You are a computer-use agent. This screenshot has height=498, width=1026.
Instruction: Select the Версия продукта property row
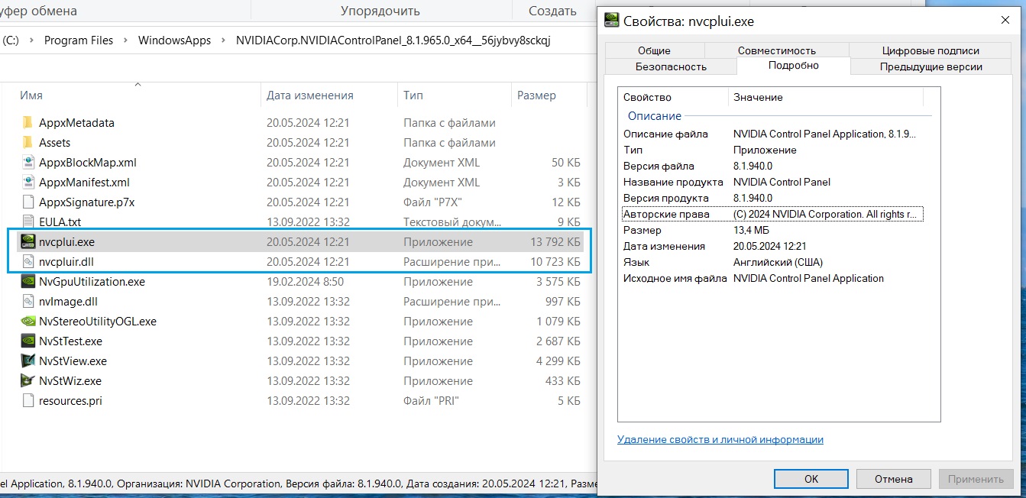(x=773, y=198)
